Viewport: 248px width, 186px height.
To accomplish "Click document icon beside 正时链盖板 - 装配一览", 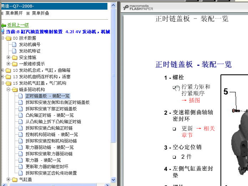I will pyautogui.click(x=21, y=96).
